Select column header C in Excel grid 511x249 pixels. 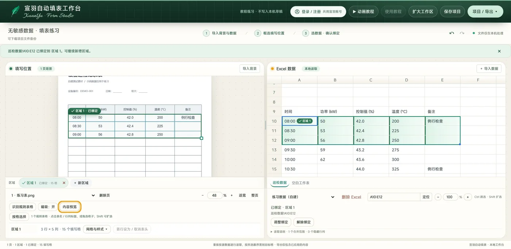coord(371,80)
